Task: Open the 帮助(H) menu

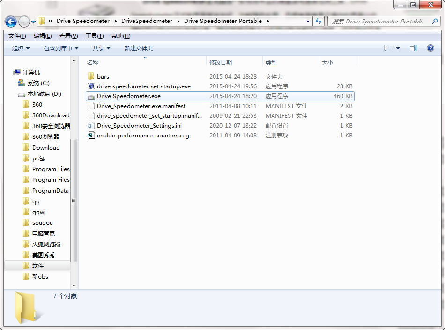Action: 121,36
